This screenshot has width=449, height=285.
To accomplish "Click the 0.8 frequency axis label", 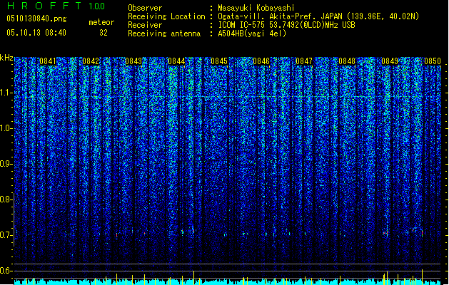I will [6, 199].
